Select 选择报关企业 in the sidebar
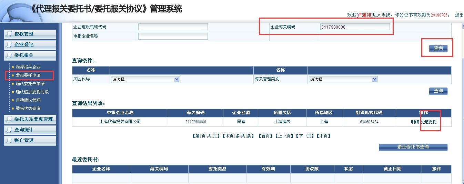 (x=28, y=67)
